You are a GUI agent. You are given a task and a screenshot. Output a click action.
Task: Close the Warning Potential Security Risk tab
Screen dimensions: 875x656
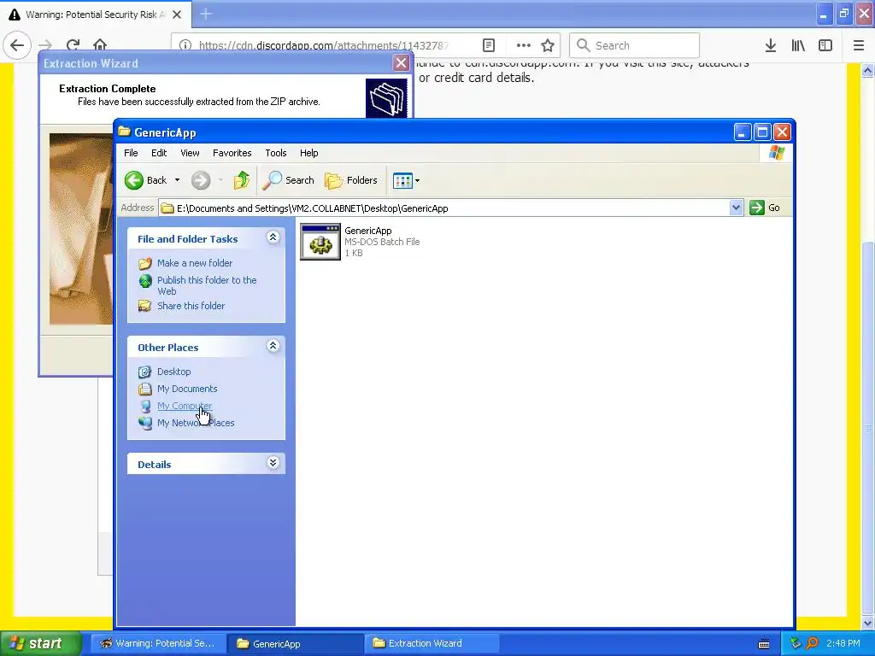(x=177, y=15)
